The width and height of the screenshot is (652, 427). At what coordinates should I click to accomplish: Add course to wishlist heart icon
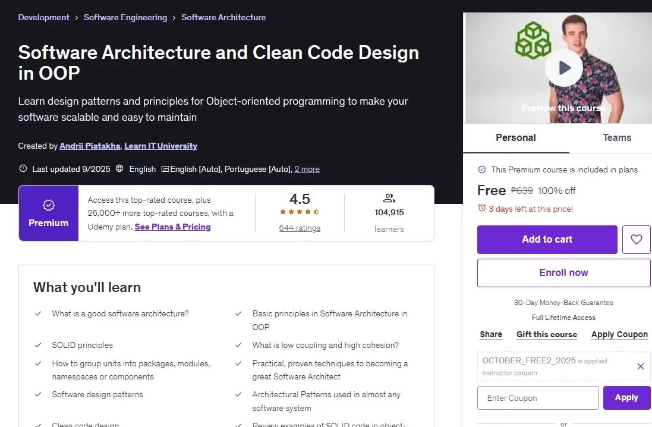coord(636,239)
